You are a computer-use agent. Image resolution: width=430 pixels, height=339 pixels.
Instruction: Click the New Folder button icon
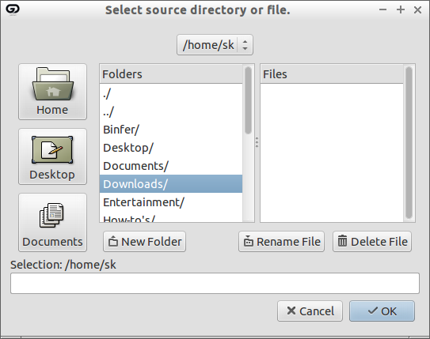[113, 242]
